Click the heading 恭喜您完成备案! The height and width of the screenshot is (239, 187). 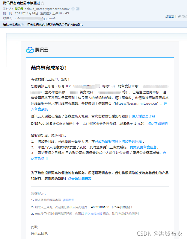click(x=49, y=68)
